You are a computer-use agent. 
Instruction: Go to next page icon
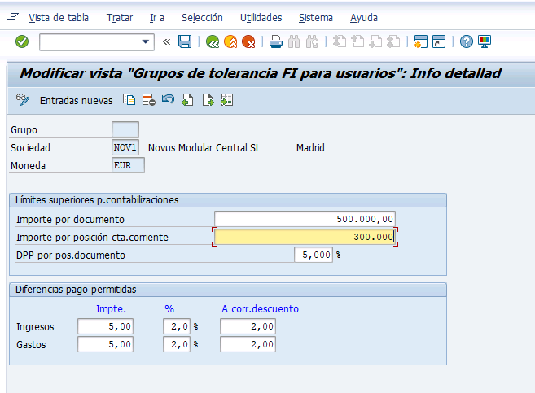click(x=375, y=42)
